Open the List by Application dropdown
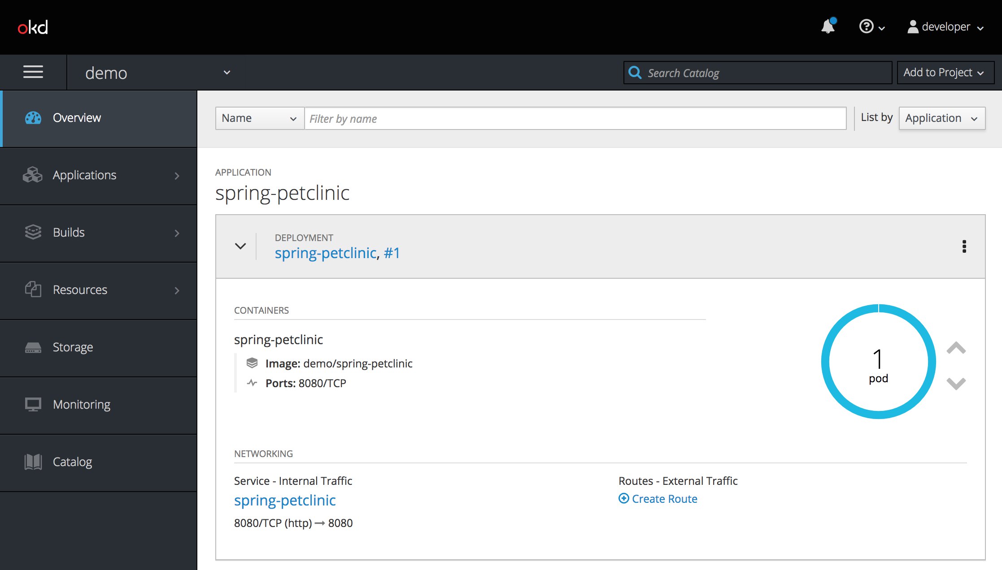 pyautogui.click(x=942, y=118)
